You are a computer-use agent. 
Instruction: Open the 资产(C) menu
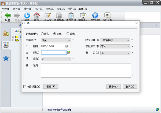tap(39, 9)
